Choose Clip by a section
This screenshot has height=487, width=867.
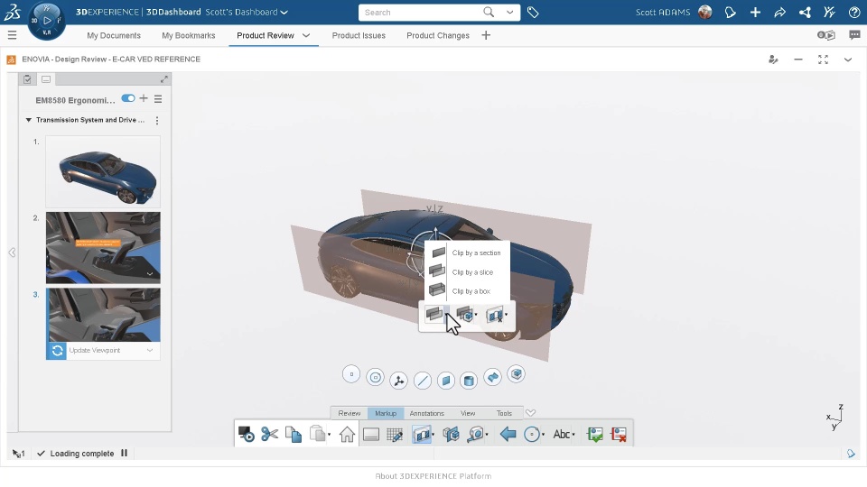point(467,253)
